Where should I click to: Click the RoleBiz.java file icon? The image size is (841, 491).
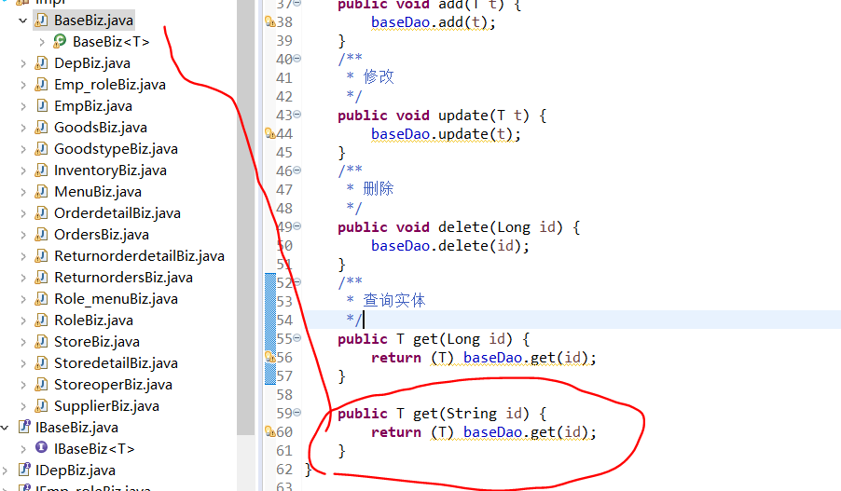[41, 321]
